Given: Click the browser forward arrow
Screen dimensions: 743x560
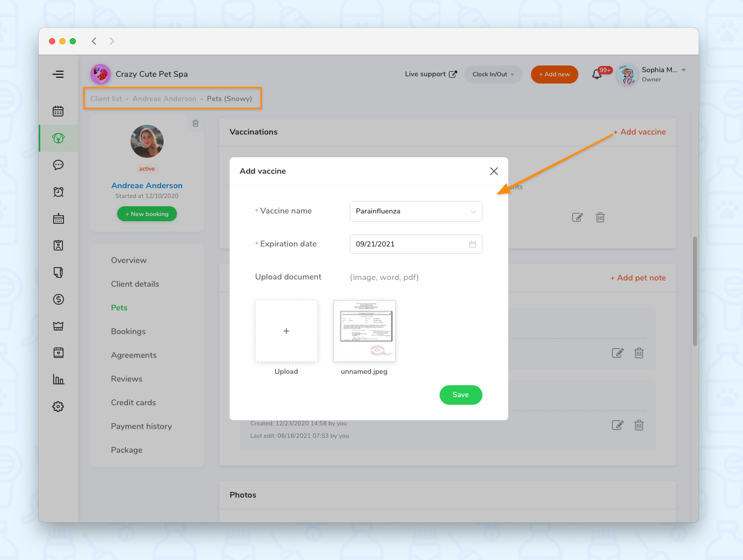Looking at the screenshot, I should (111, 41).
